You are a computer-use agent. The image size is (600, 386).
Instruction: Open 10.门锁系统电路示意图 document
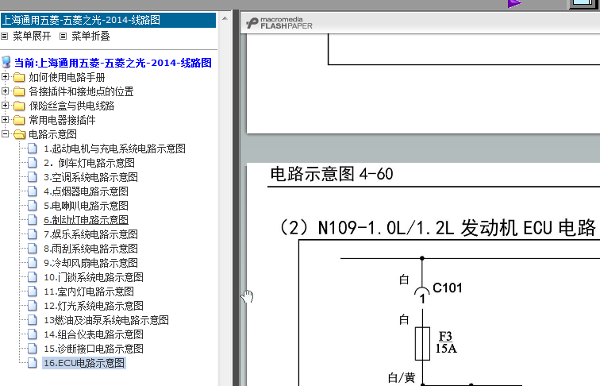94,277
